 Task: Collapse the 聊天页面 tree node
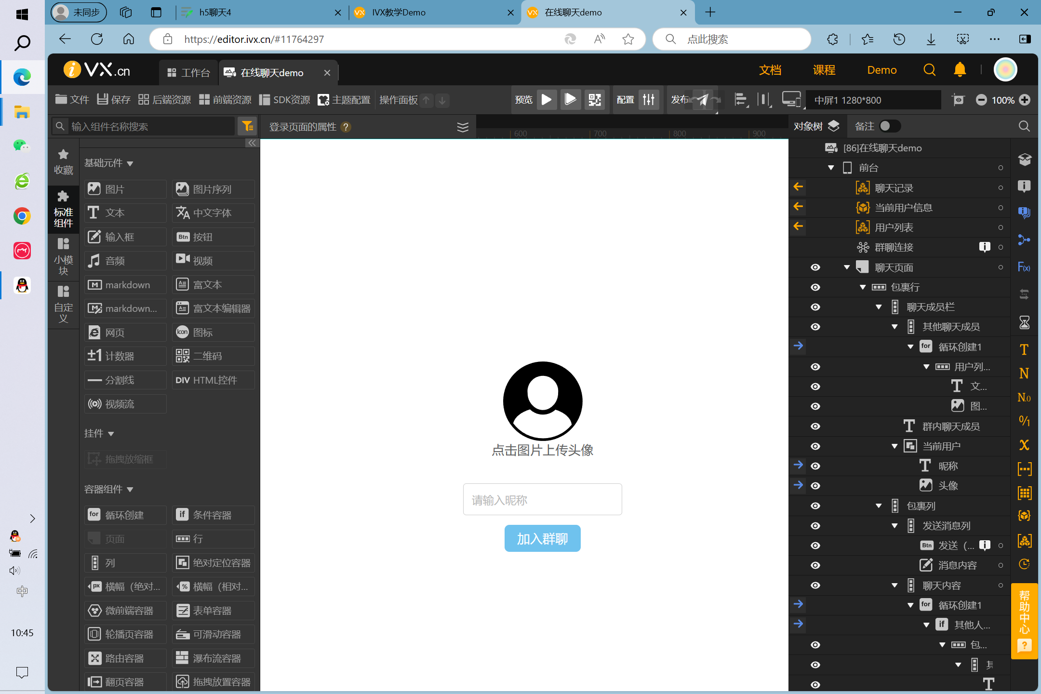pos(847,267)
